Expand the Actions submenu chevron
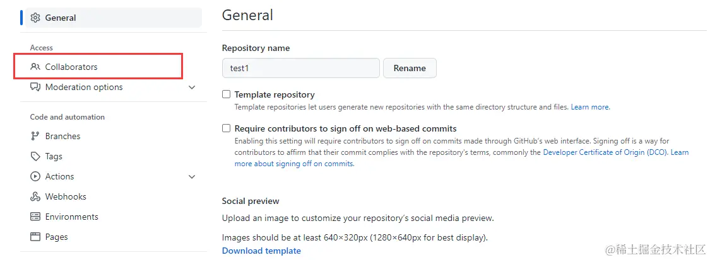 192,177
